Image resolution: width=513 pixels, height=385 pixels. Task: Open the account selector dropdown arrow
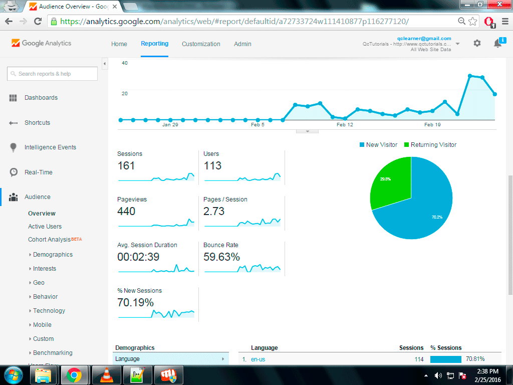click(x=457, y=44)
